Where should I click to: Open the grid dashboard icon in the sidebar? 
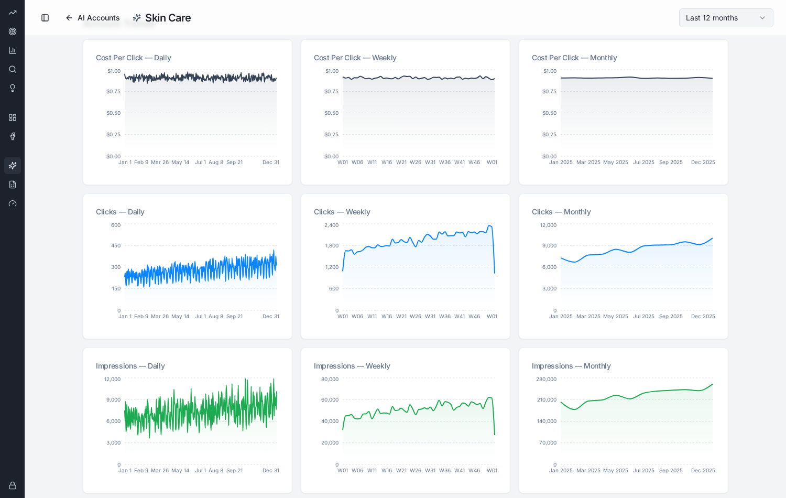[13, 117]
